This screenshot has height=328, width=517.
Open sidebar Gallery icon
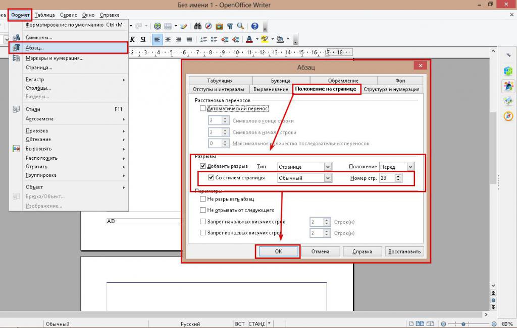508,101
